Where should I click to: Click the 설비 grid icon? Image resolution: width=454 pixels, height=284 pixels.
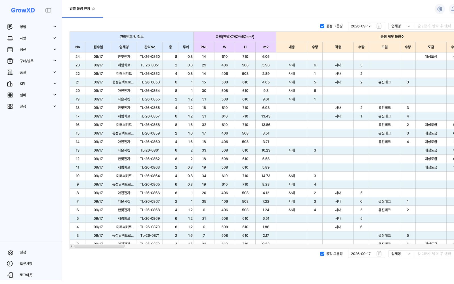click(x=10, y=95)
